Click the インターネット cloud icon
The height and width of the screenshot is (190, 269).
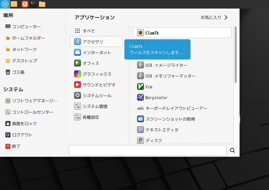click(x=78, y=52)
